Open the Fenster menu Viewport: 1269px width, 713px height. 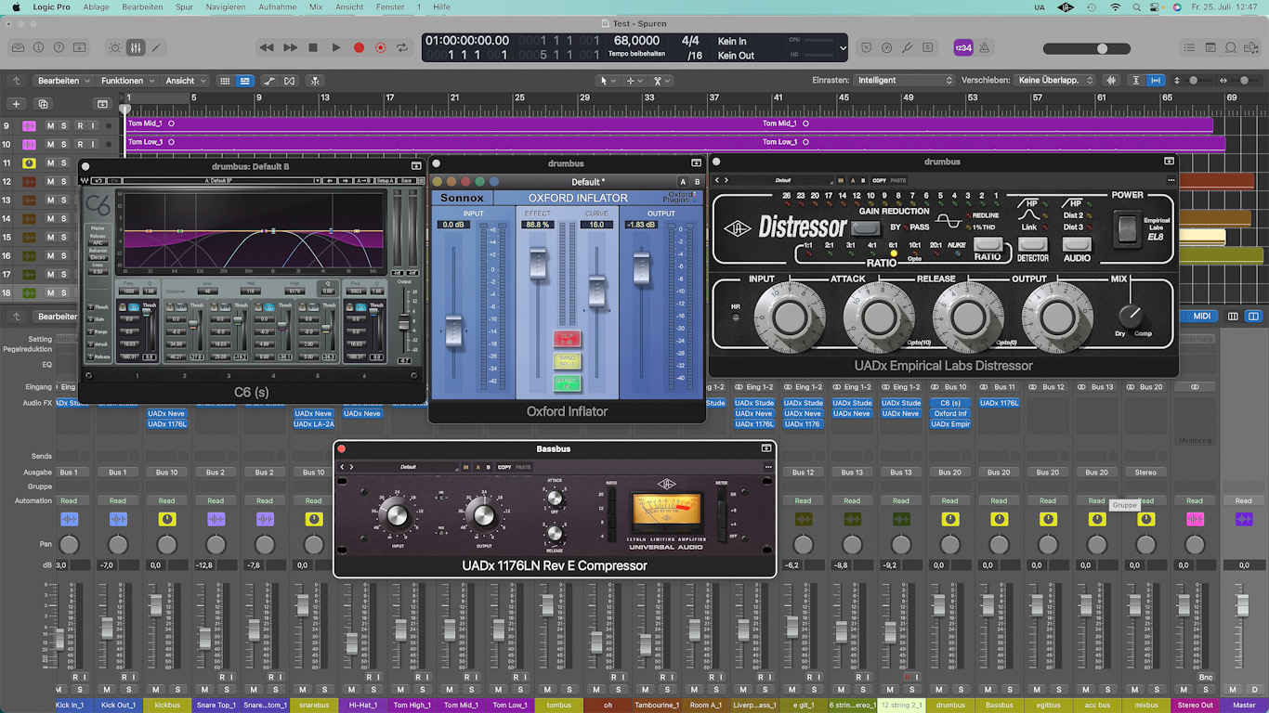tap(390, 6)
